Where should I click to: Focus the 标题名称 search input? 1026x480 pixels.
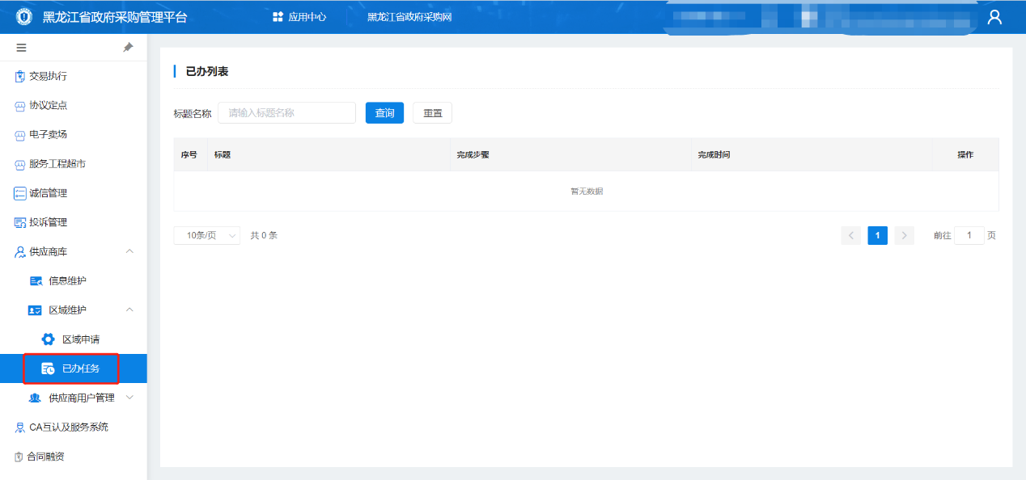coord(286,113)
